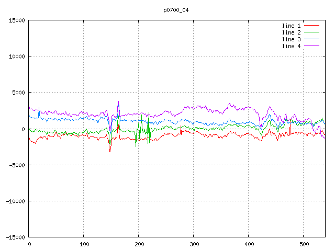Click the 200 x-axis tick label
This screenshot has height=251, width=335.
click(x=139, y=244)
